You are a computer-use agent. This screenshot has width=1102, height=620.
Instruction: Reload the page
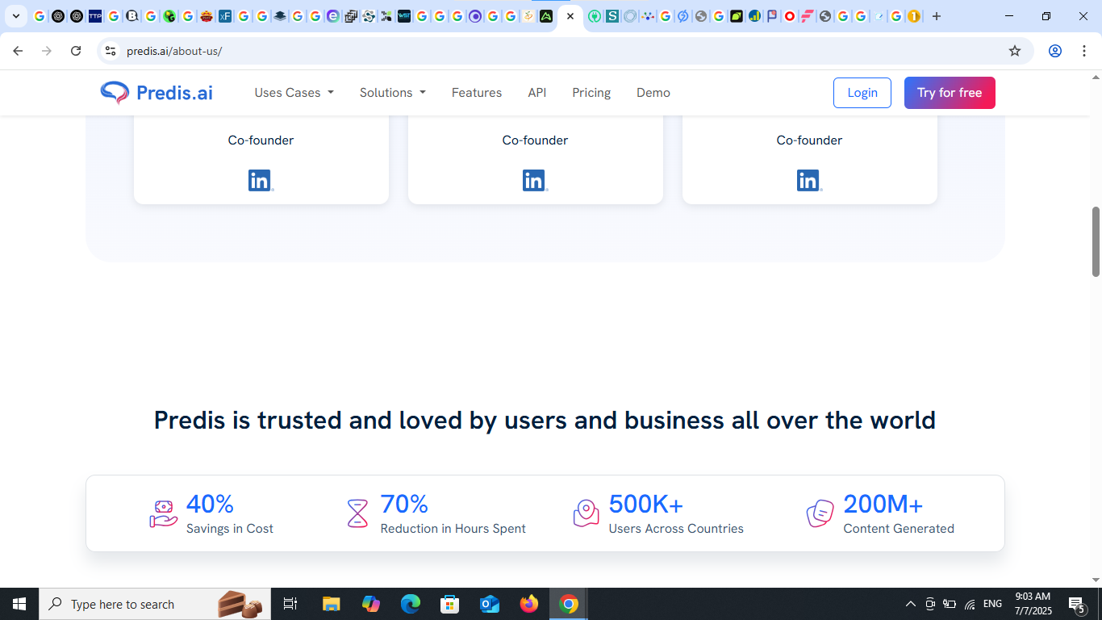point(76,51)
